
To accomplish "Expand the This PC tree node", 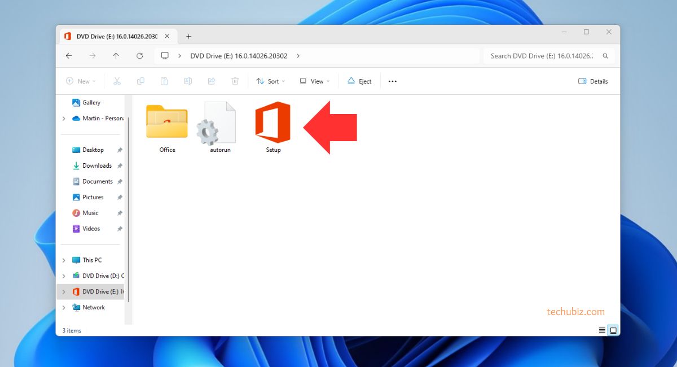I will tap(64, 260).
